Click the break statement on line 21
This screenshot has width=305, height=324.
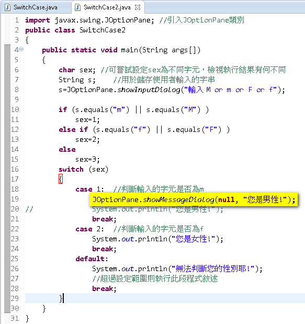104,219
